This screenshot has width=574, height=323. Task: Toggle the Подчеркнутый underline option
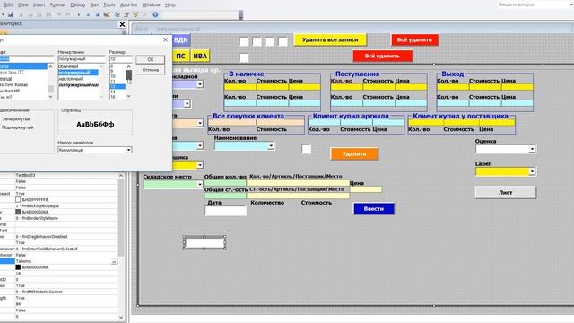coord(17,127)
